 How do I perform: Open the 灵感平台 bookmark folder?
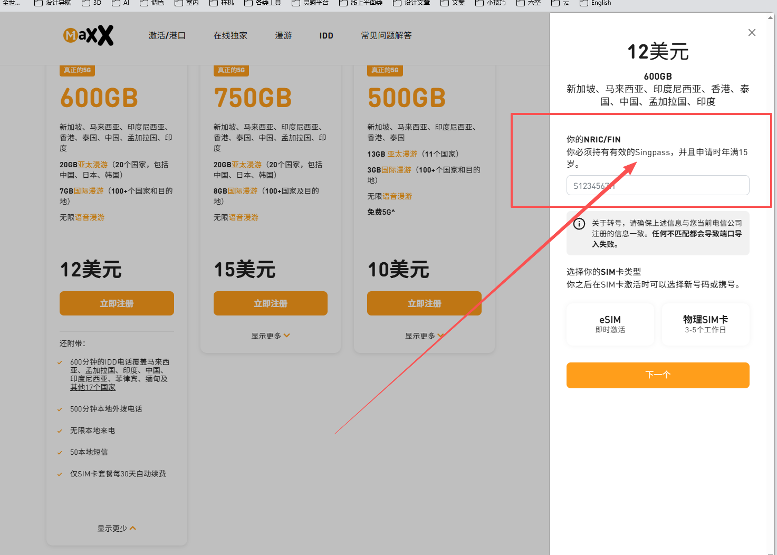coord(310,3)
